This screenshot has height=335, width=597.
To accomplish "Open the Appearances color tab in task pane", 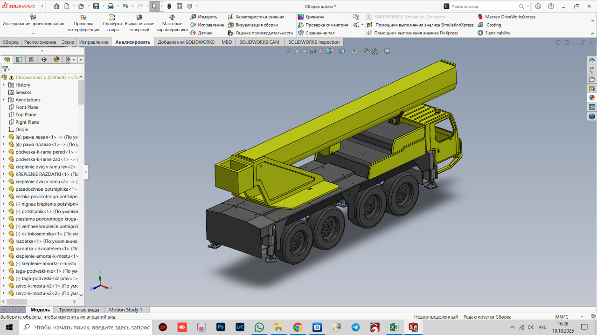I will pyautogui.click(x=592, y=98).
